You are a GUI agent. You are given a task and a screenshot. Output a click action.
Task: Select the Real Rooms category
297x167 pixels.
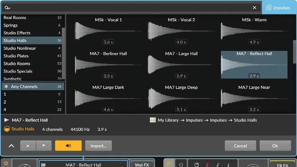click(x=32, y=17)
